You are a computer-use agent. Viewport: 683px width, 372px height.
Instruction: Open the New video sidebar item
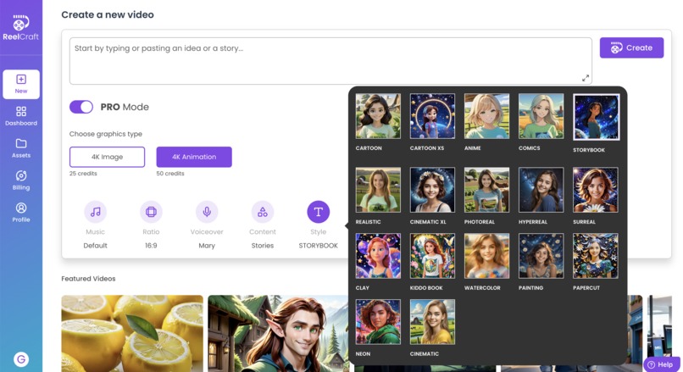[x=21, y=84]
